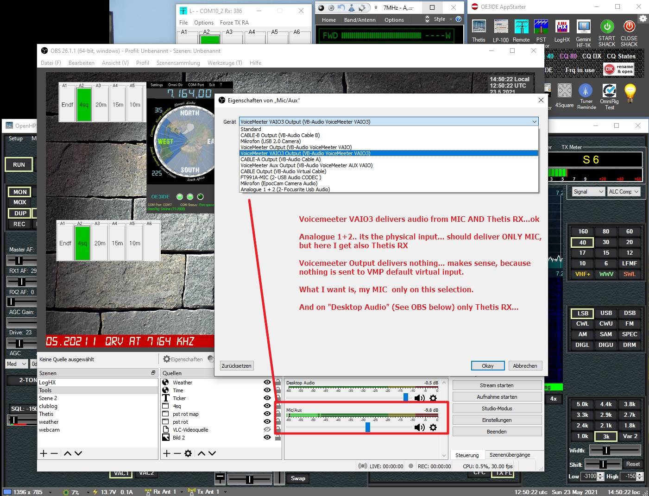Launch the OmniRig Test icon

[x=609, y=90]
